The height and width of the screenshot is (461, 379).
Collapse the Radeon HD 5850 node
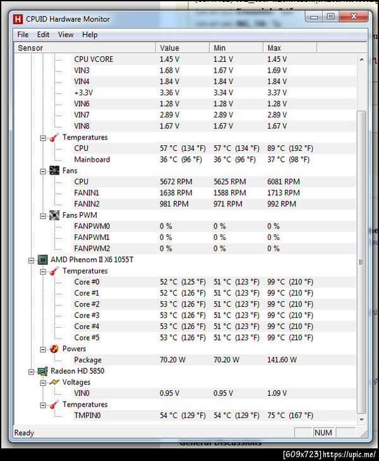coord(31,372)
